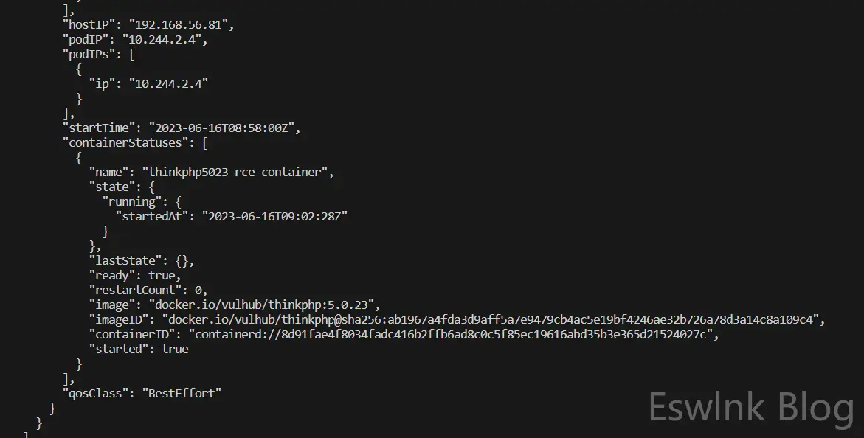
Task: Click the "lastState" key
Action: [122, 260]
